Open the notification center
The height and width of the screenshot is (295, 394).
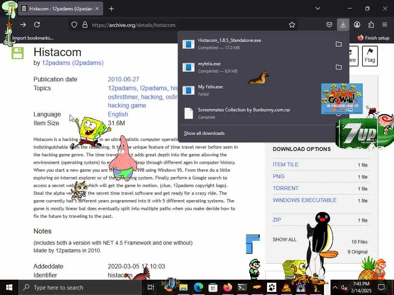point(381,287)
